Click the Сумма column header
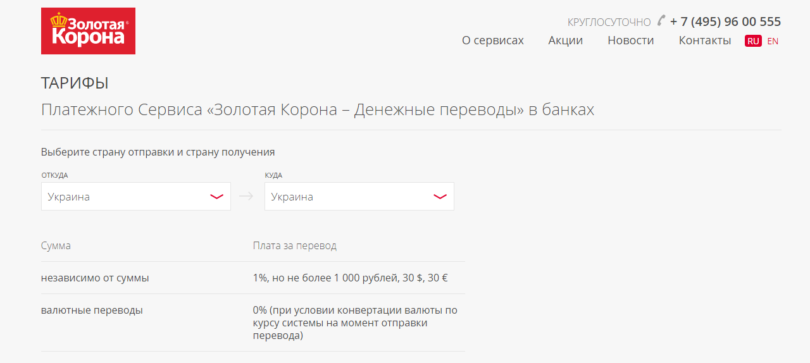 pyautogui.click(x=56, y=245)
